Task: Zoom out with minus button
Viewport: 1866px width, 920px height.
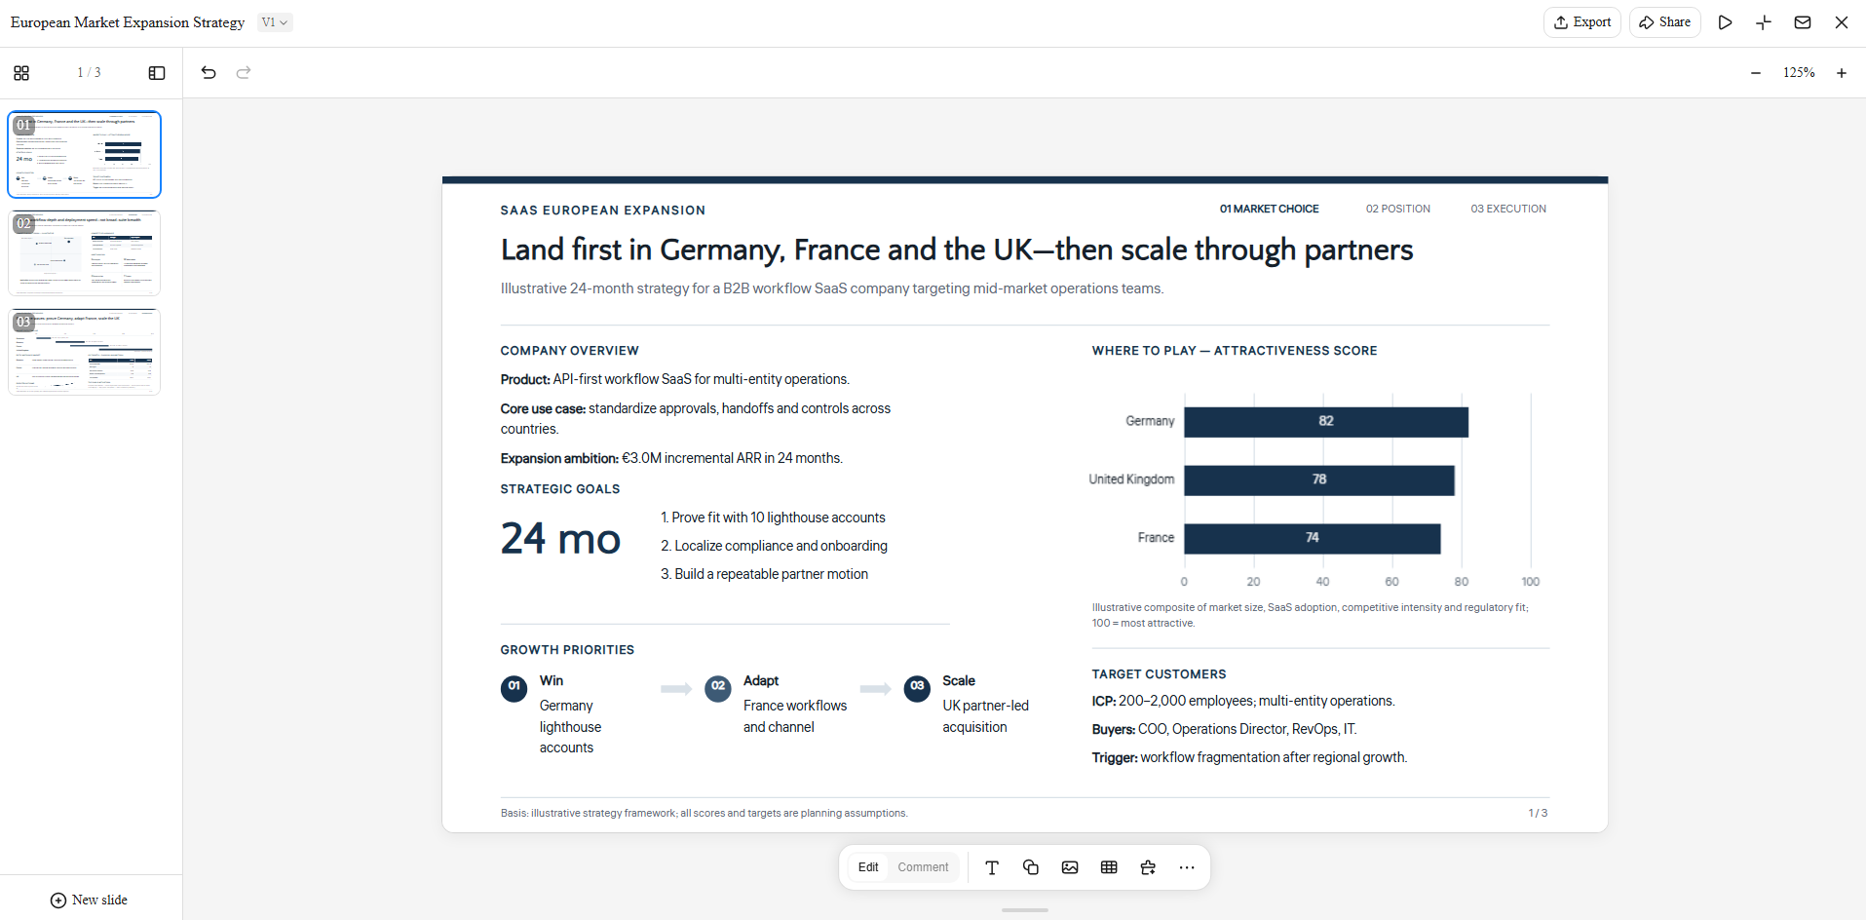Action: [x=1756, y=73]
